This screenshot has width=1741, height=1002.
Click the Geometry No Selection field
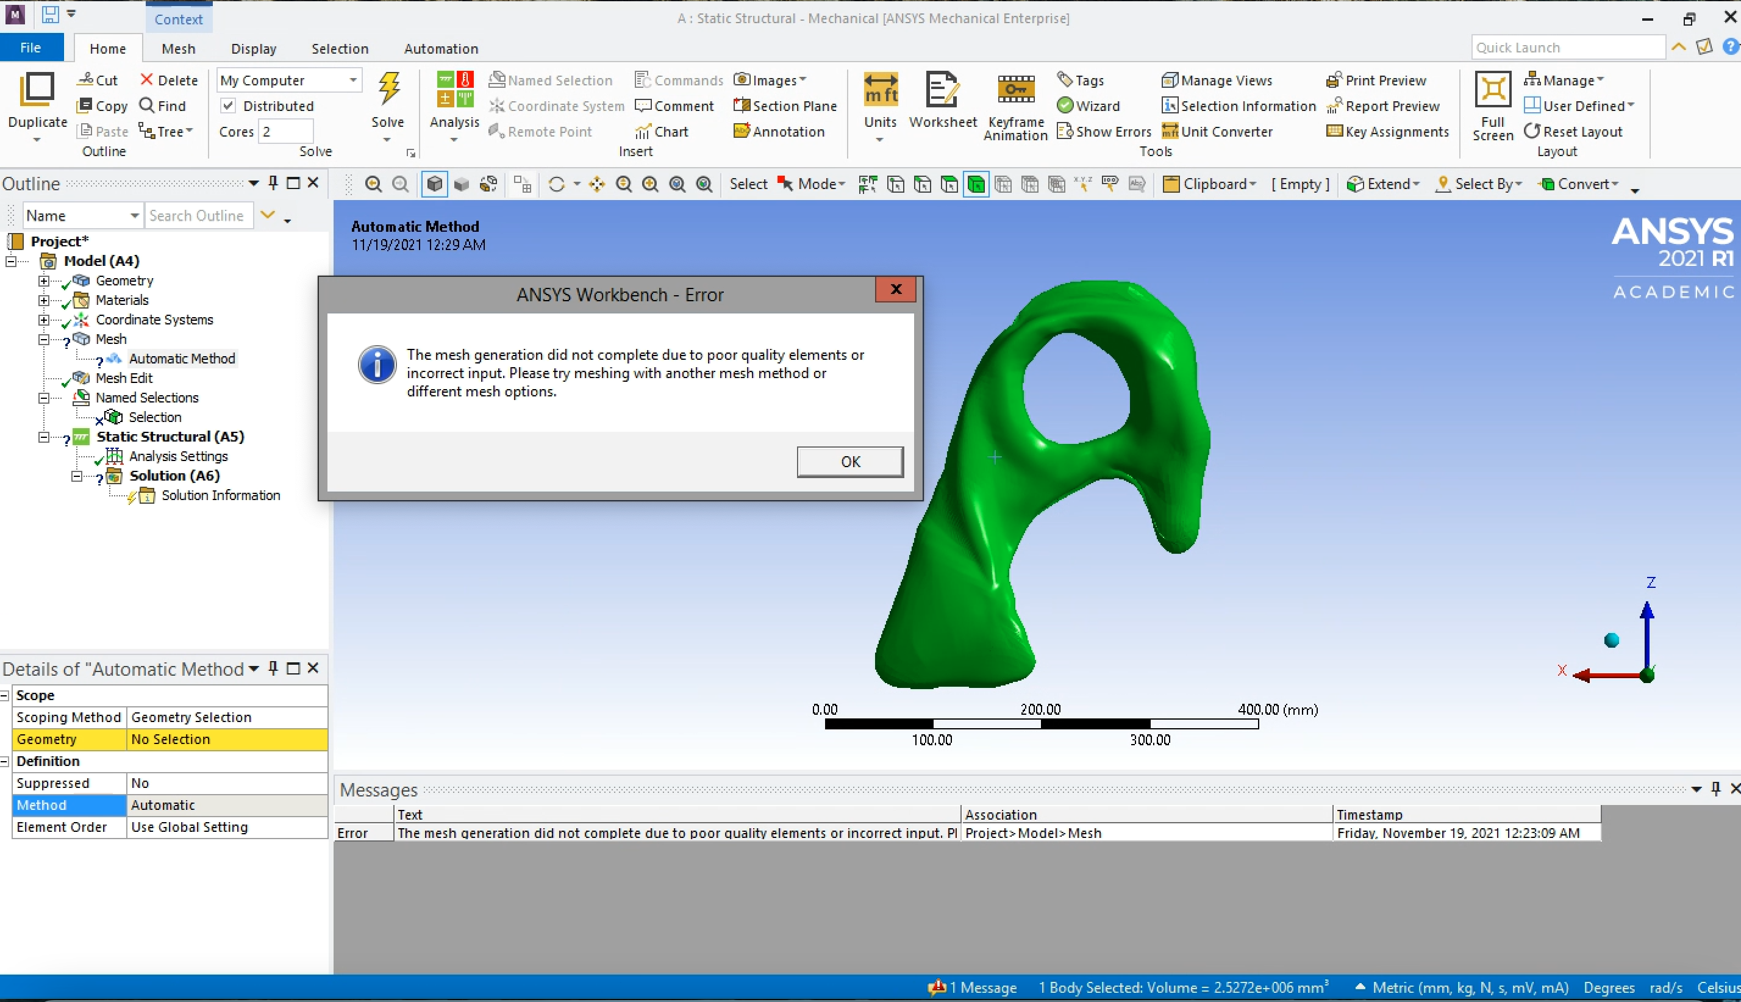(x=227, y=739)
